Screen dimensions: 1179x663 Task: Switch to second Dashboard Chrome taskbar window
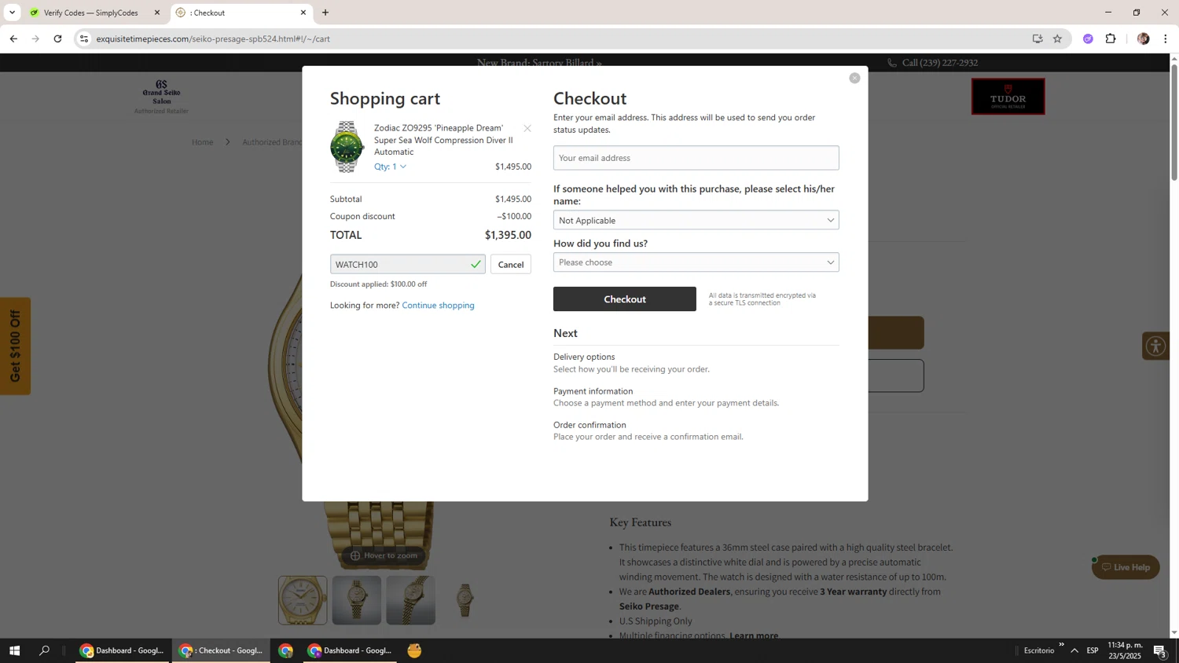[x=350, y=650]
